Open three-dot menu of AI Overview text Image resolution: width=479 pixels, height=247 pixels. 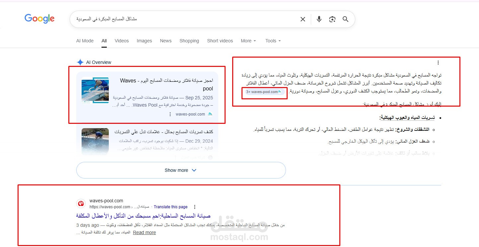438,63
